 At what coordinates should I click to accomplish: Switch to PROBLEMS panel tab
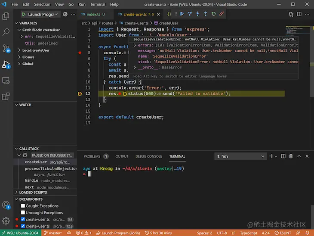(96, 156)
